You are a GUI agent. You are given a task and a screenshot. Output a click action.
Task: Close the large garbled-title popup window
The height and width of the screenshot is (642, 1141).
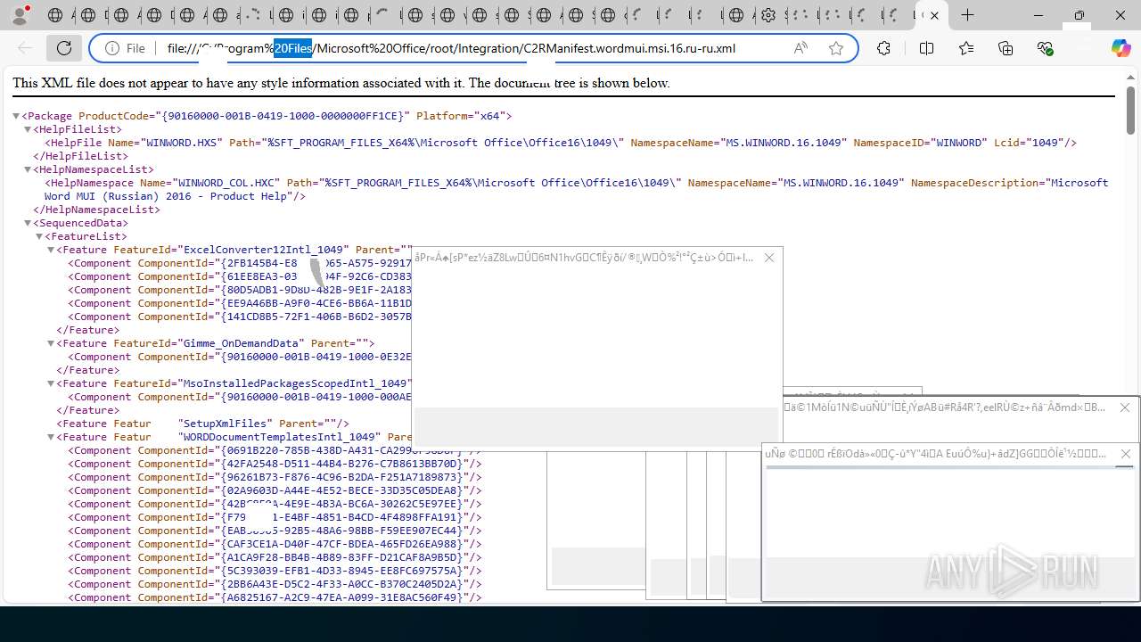tap(769, 258)
